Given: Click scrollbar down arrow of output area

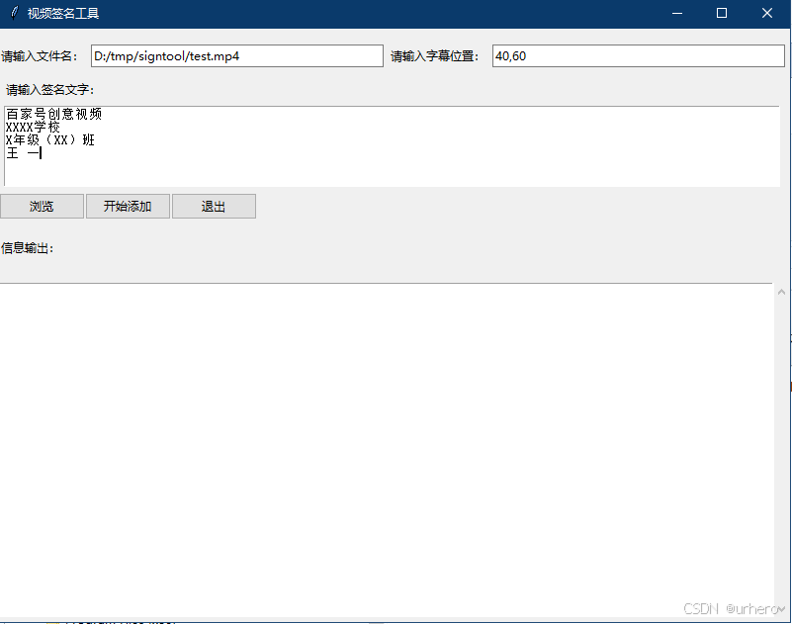Looking at the screenshot, I should click(781, 609).
